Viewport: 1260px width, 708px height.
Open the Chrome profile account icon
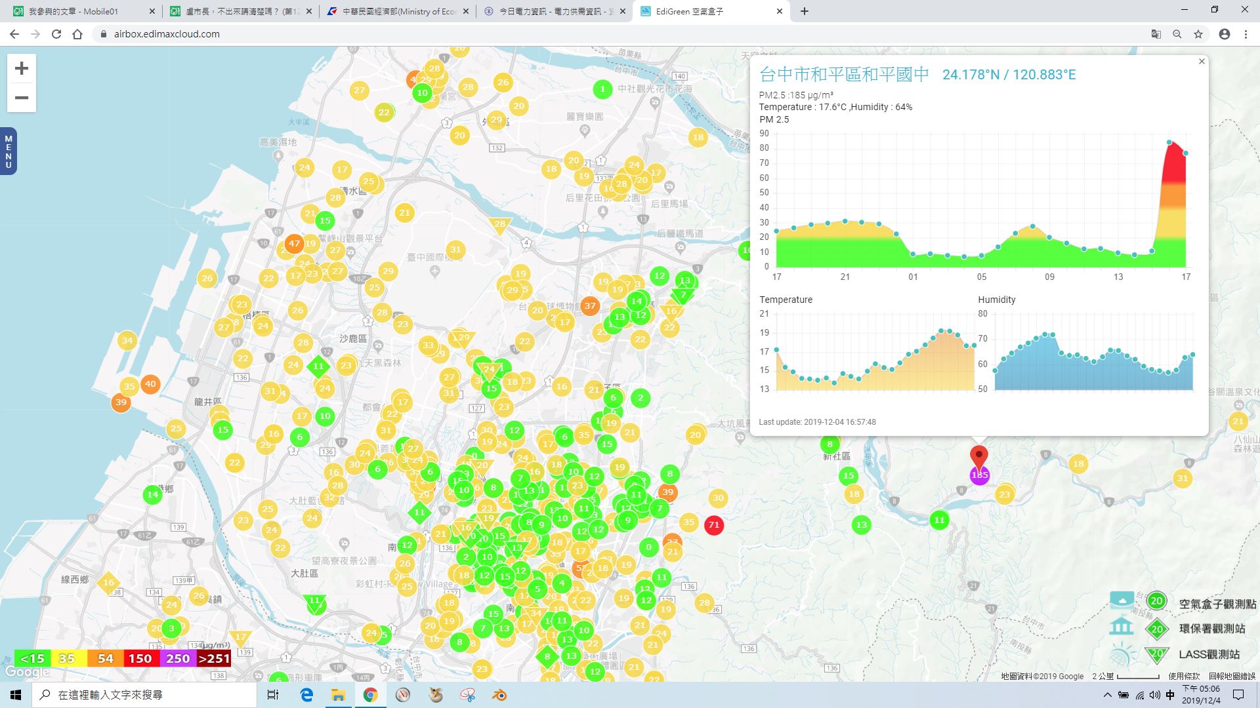(1225, 34)
